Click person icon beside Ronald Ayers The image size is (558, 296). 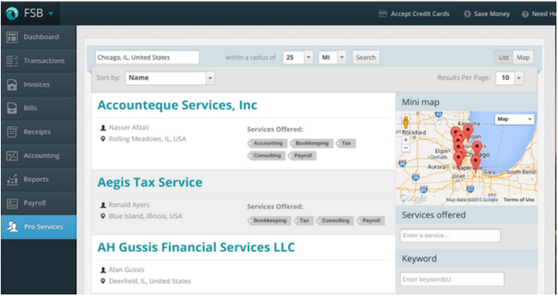click(103, 205)
